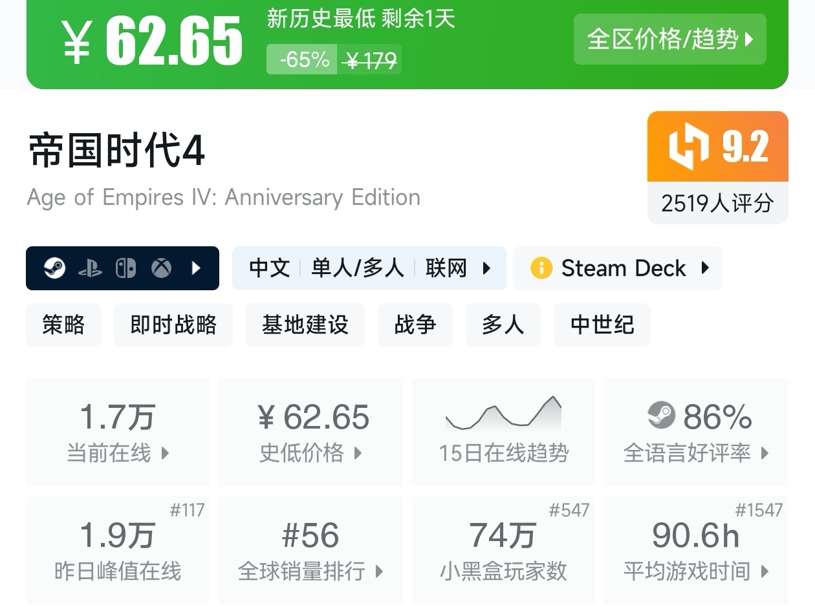Open the 当前在线 stat card

click(x=118, y=432)
